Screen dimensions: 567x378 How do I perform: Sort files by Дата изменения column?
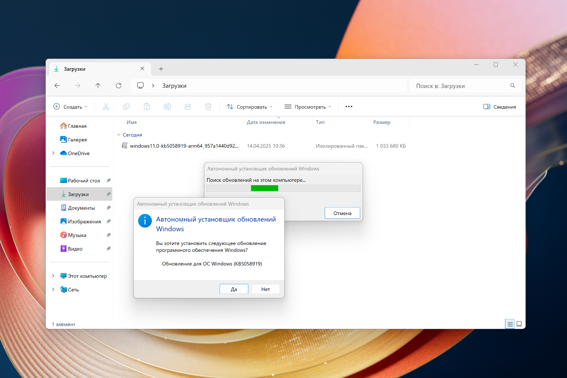pyautogui.click(x=266, y=122)
